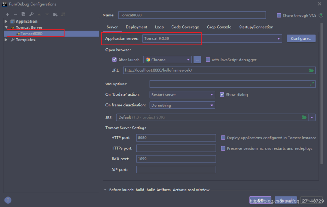Sort configurations alphabetically
This screenshot has height=207, width=327.
click(x=63, y=14)
